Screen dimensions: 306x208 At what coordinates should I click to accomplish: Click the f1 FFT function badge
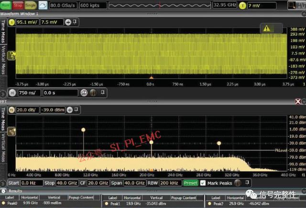(12, 109)
